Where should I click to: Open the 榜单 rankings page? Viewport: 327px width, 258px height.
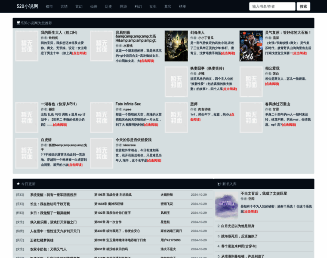[x=182, y=6]
